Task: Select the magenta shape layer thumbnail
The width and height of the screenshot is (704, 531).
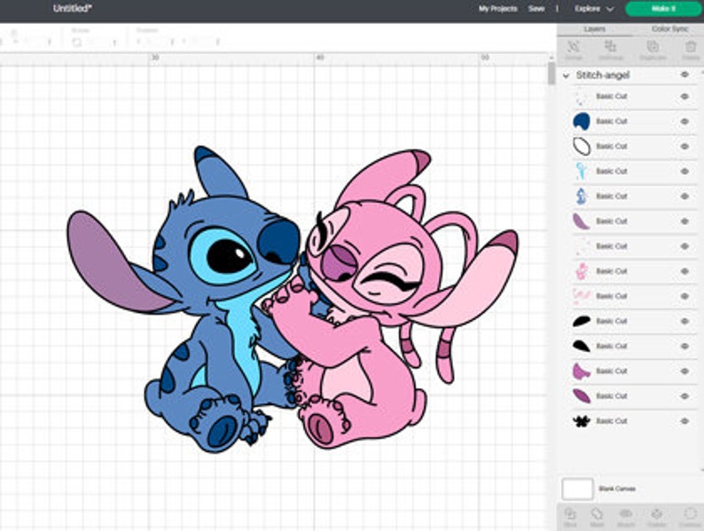Action: (582, 371)
